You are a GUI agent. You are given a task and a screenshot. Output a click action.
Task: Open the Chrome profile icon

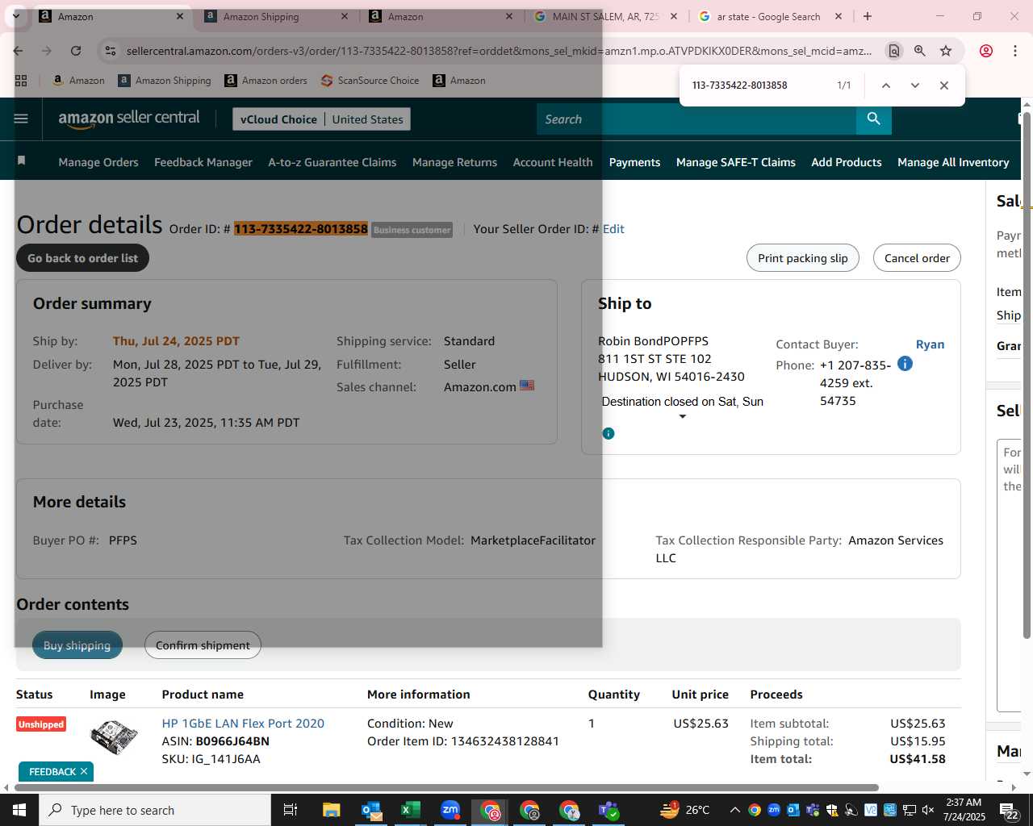coord(986,51)
